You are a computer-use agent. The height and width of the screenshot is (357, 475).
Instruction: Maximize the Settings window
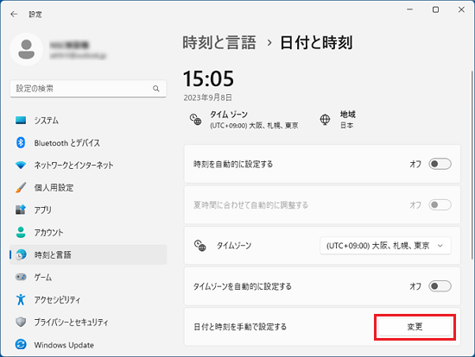pyautogui.click(x=435, y=9)
